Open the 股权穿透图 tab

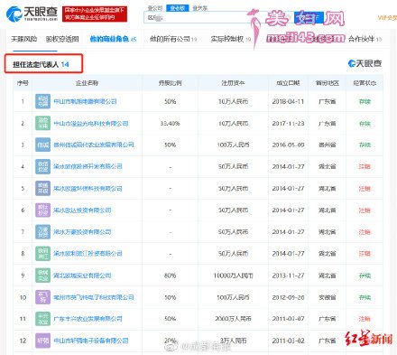coord(62,39)
